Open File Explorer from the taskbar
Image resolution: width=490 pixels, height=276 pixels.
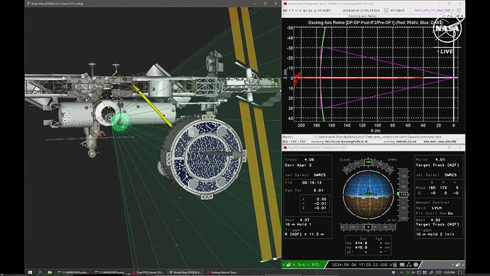point(50,272)
